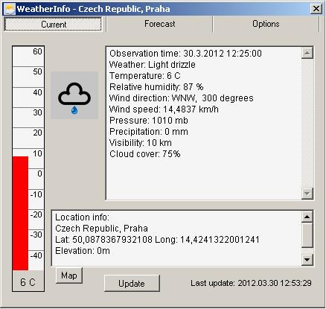This screenshot has width=326, height=309.
Task: Click the Map button
Action: click(69, 275)
